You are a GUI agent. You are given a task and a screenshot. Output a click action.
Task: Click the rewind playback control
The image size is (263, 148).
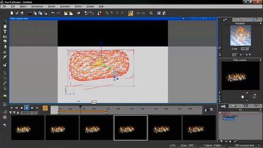[x=16, y=108]
